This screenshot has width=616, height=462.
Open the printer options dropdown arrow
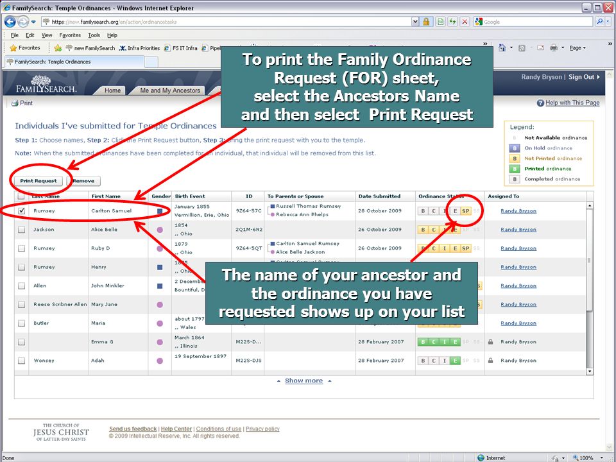coord(563,48)
